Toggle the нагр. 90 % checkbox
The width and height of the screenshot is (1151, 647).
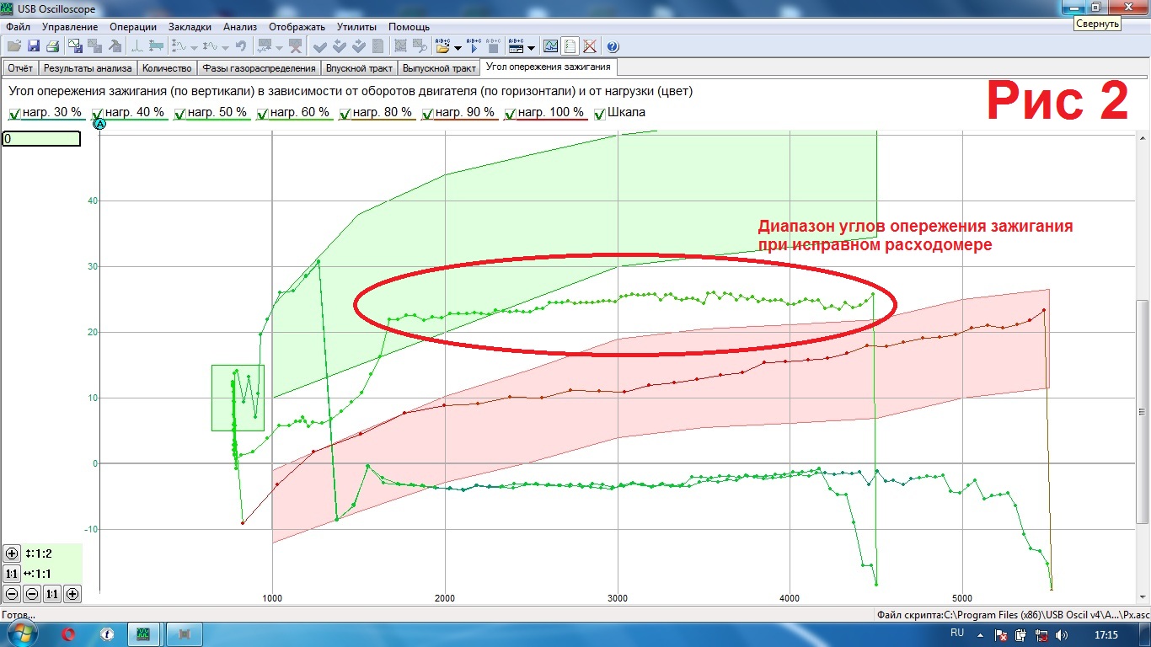coord(427,114)
